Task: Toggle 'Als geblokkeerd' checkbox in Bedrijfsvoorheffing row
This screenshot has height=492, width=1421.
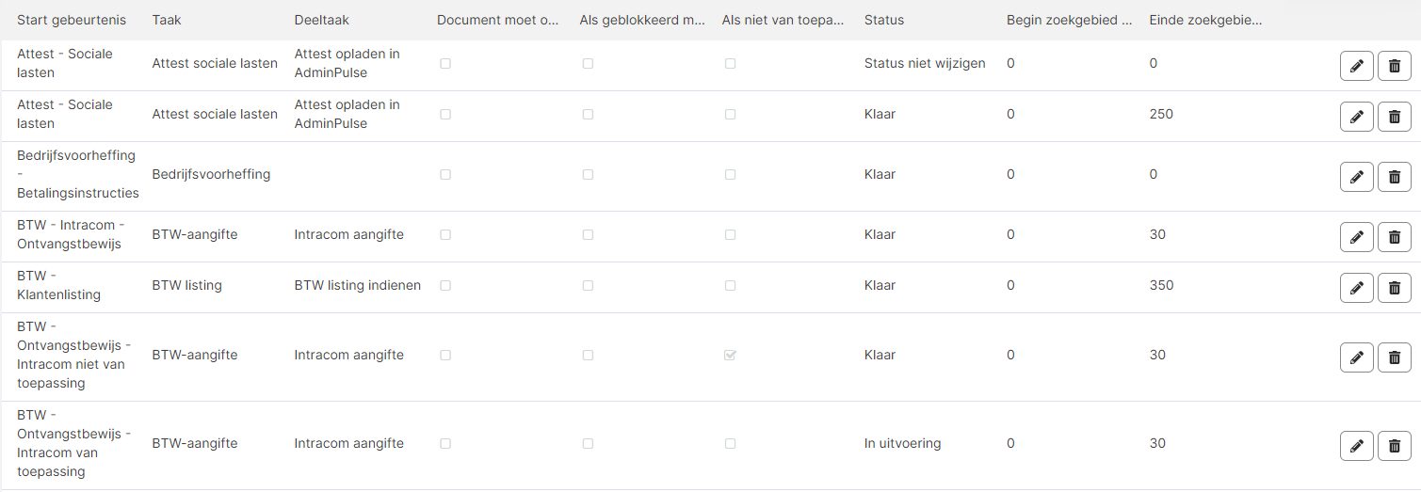Action: [588, 174]
